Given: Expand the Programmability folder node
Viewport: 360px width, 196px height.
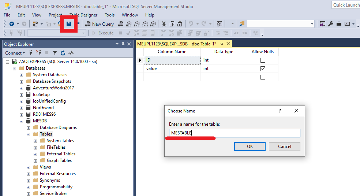Looking at the screenshot, I should coord(28,187).
